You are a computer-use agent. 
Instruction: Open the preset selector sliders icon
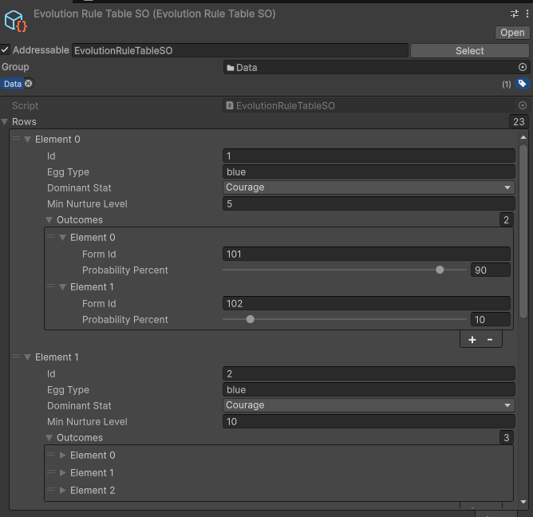coord(515,14)
